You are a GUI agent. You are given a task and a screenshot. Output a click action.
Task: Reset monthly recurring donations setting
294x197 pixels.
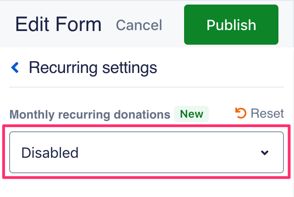point(260,113)
